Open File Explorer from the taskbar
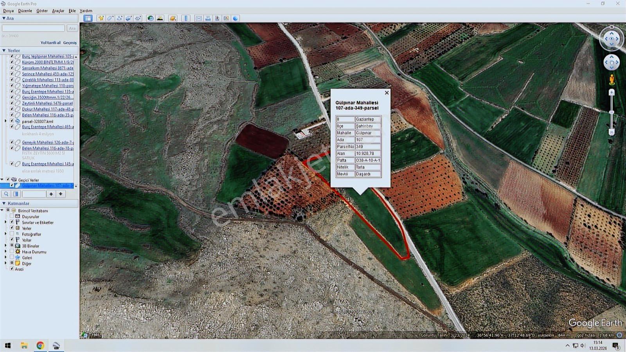Image resolution: width=626 pixels, height=352 pixels. tap(24, 345)
